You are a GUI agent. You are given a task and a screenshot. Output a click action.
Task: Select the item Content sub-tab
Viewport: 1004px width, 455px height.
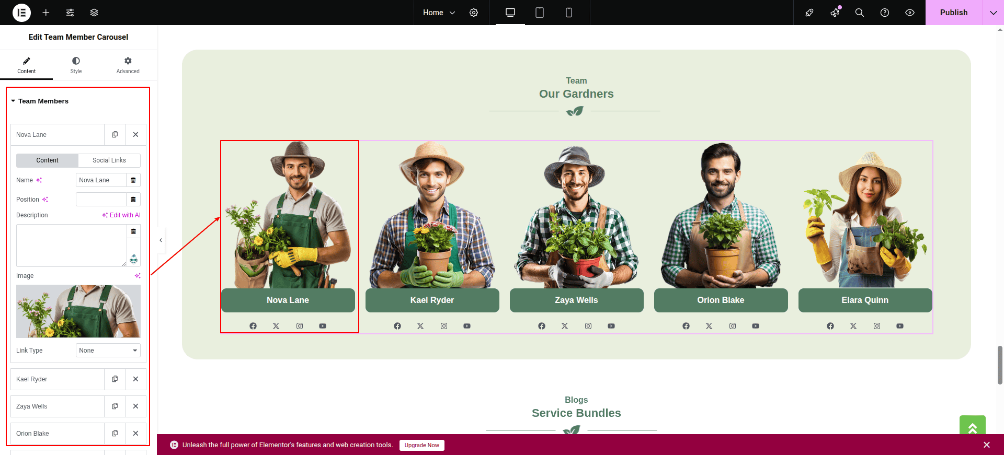pyautogui.click(x=47, y=160)
